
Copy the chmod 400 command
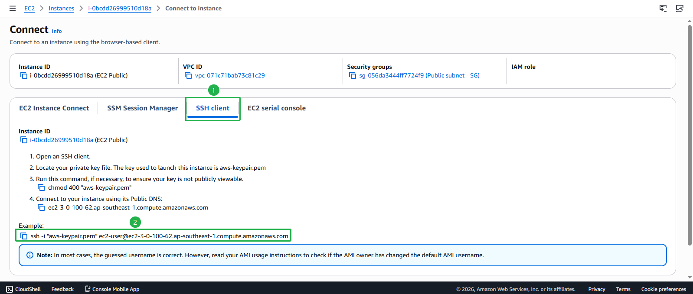tap(41, 187)
